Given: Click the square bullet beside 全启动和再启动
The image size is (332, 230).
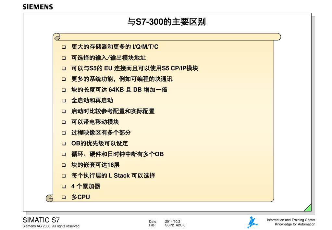Looking at the screenshot, I should pos(64,100).
